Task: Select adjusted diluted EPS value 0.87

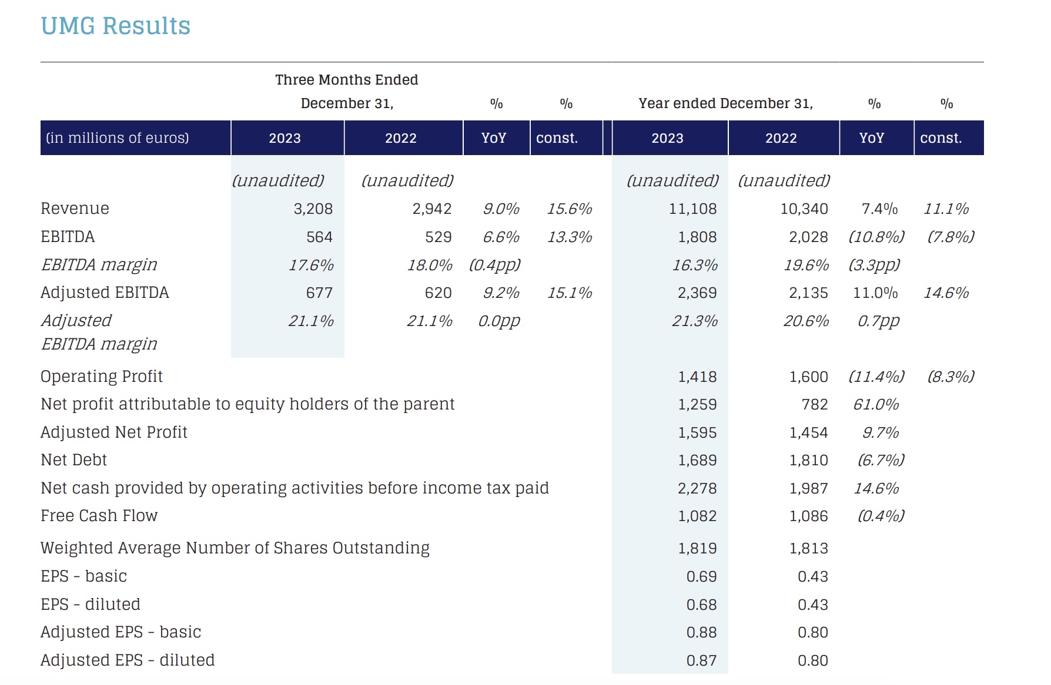Action: click(702, 661)
